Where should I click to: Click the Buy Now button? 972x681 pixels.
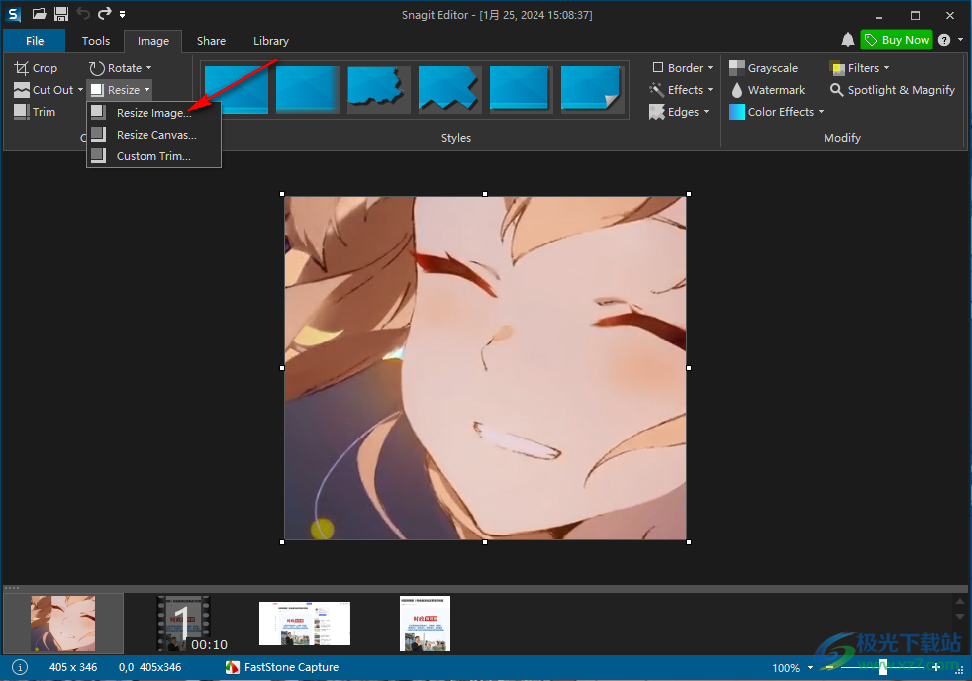897,40
